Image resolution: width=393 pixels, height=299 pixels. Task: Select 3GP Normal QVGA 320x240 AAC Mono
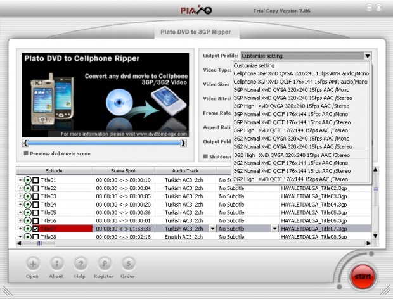(x=301, y=90)
